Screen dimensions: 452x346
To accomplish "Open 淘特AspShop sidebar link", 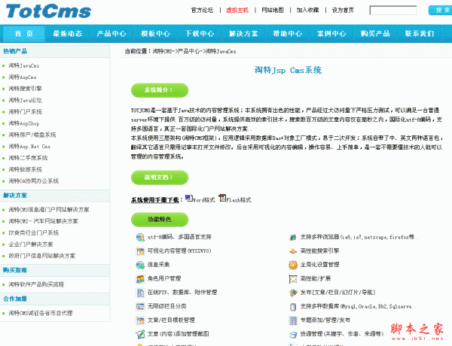I will [24, 123].
